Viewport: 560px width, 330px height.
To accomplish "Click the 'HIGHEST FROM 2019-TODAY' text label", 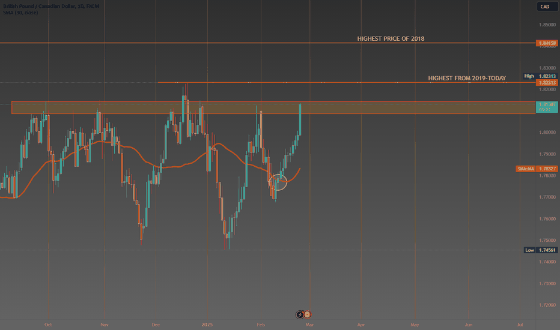I will tap(467, 78).
